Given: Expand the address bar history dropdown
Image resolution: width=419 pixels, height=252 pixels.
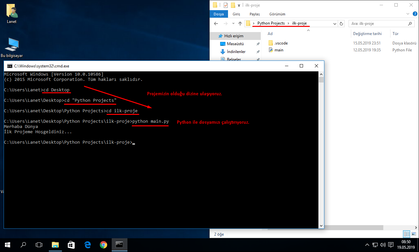Looking at the screenshot, I should click(334, 24).
